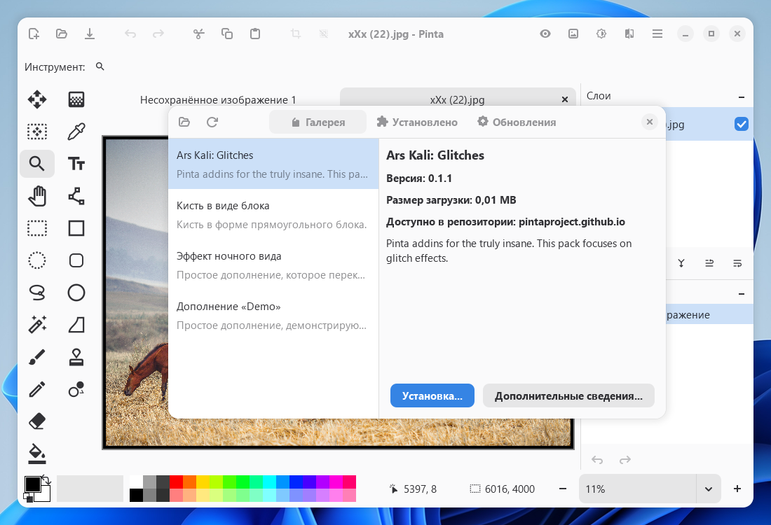Switch to unsaved image 1 tab
The height and width of the screenshot is (525, 771).
(218, 99)
